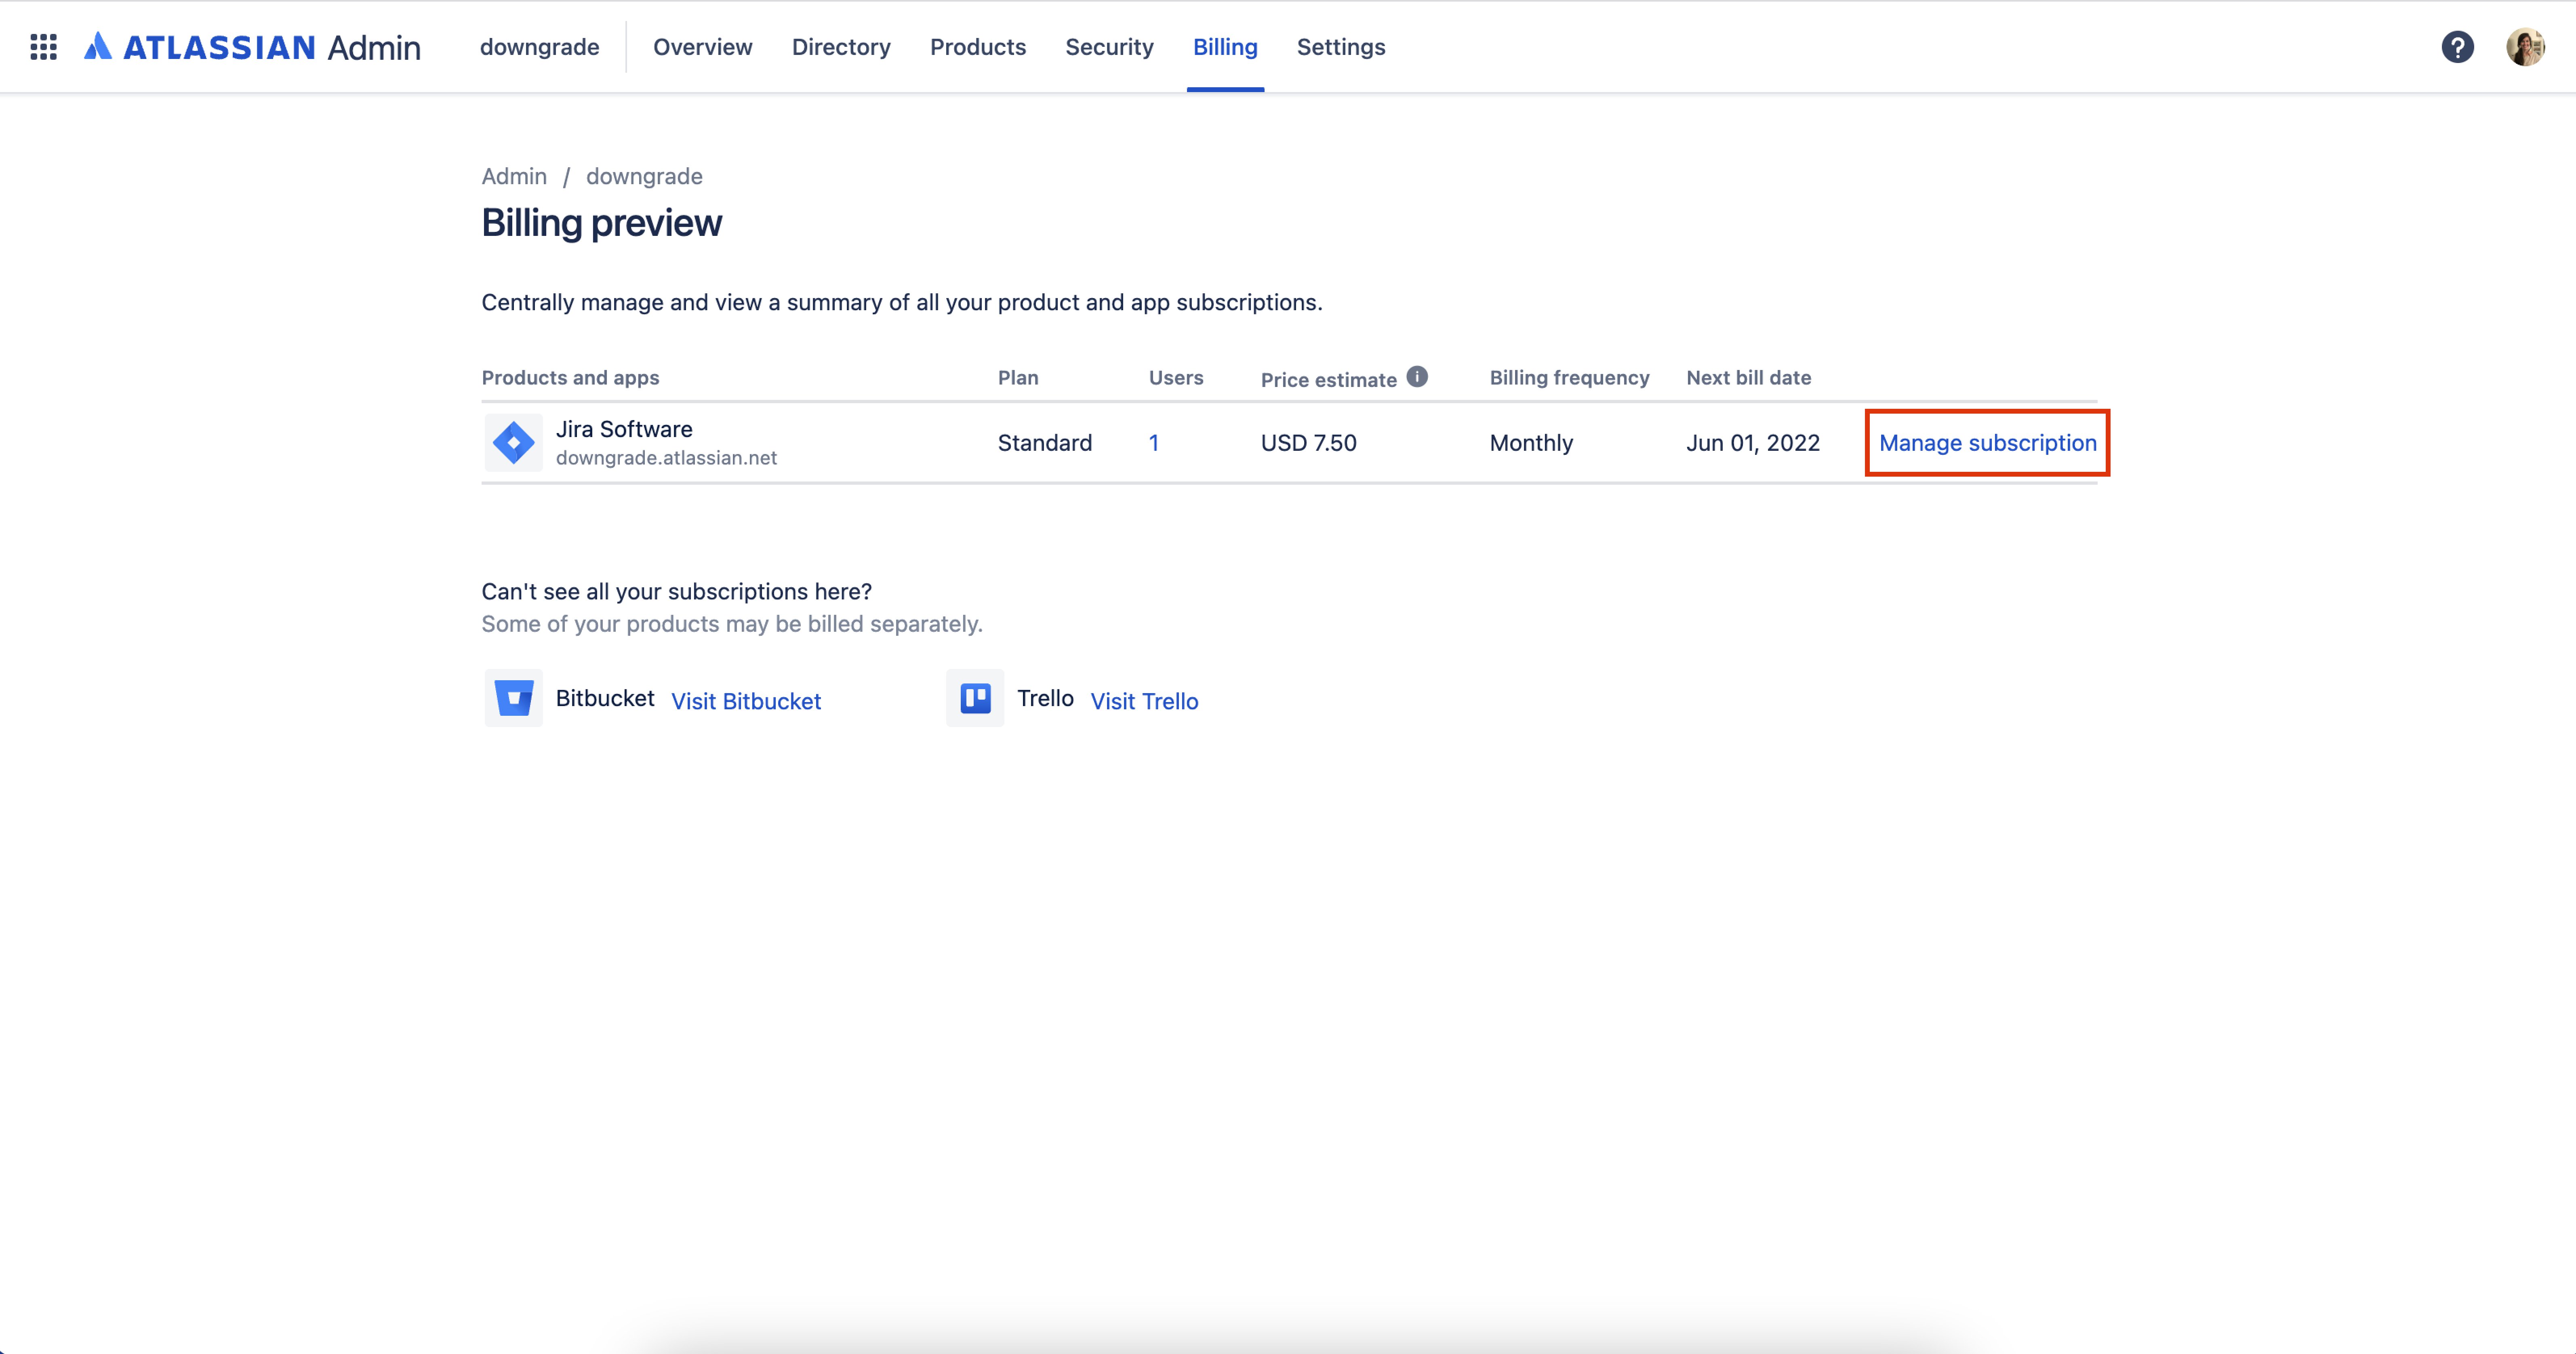Image resolution: width=2576 pixels, height=1354 pixels.
Task: Click the Plan column header
Action: 1018,378
